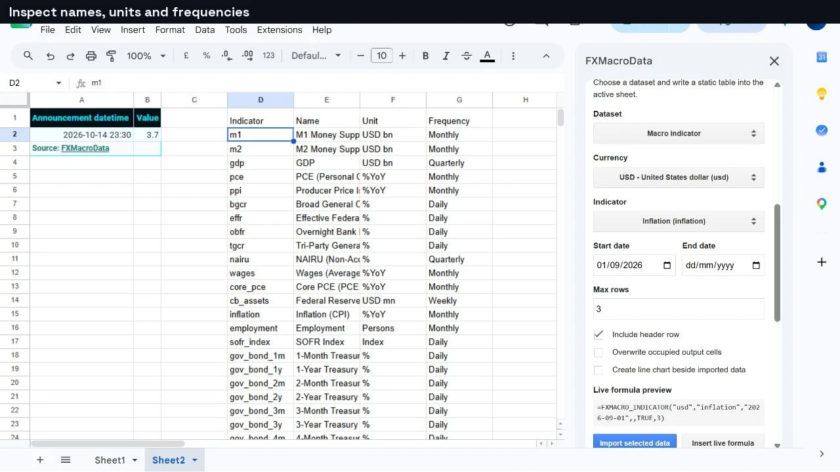Open the Dataset dropdown
The width and height of the screenshot is (840, 472).
coord(679,133)
